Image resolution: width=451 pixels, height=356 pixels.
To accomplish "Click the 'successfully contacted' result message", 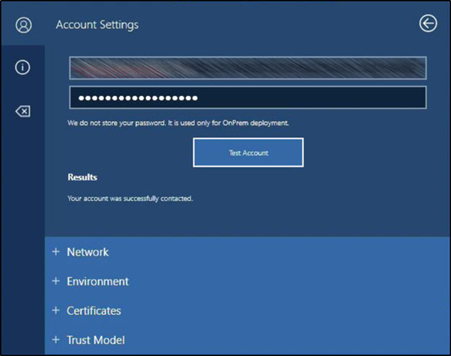I will (x=130, y=198).
